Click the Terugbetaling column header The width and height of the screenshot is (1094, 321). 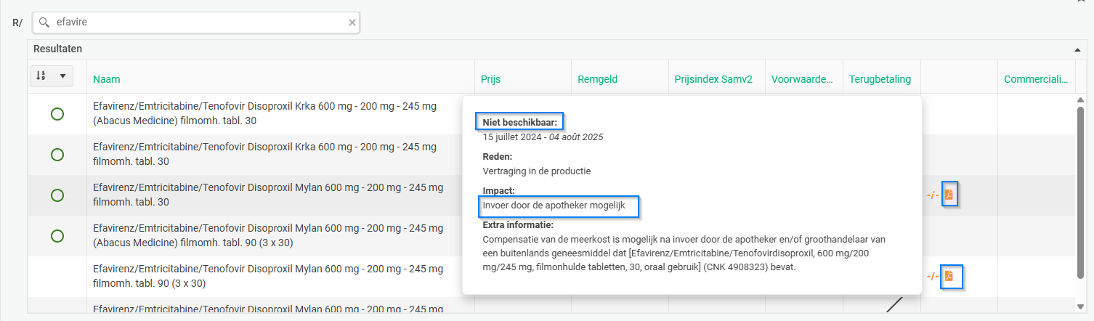point(880,79)
